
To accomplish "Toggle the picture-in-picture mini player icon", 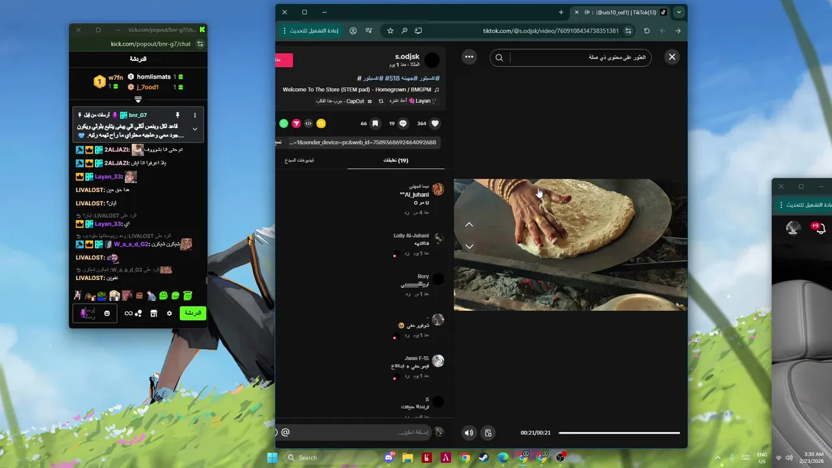I will click(488, 433).
